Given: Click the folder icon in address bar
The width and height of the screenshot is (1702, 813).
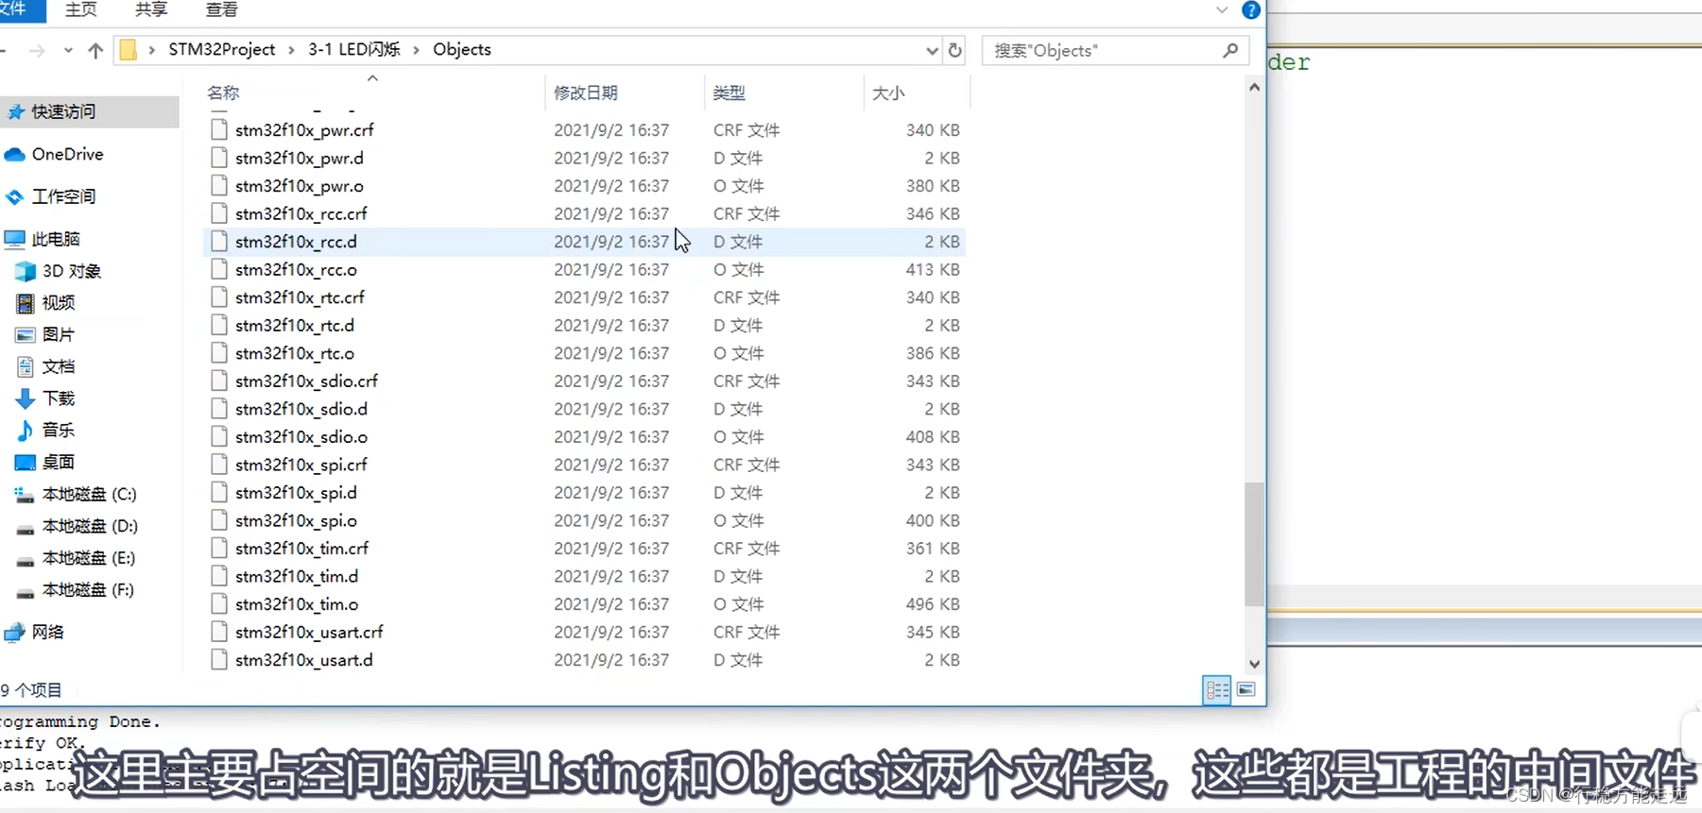Looking at the screenshot, I should pyautogui.click(x=129, y=50).
